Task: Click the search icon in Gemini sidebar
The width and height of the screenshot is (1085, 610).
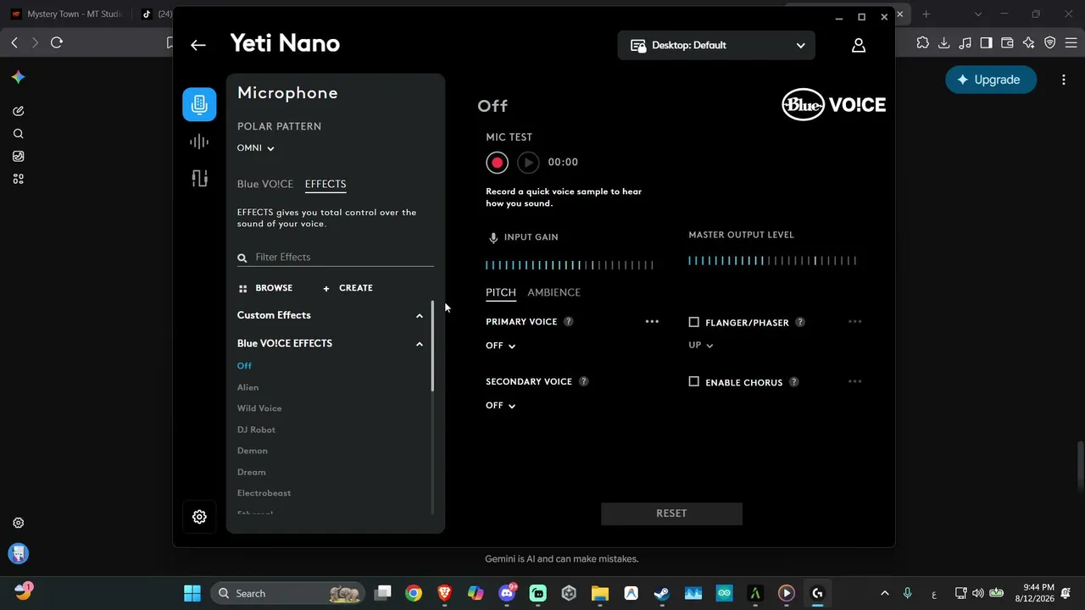Action: tap(18, 134)
